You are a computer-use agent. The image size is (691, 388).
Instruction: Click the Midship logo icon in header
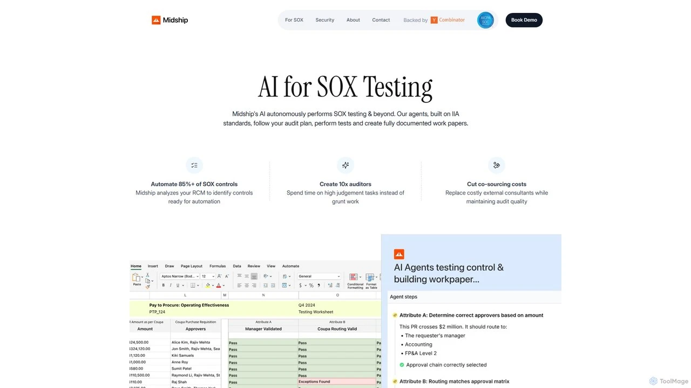pos(156,20)
